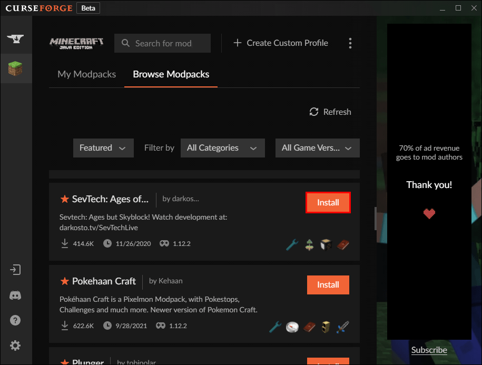This screenshot has width=482, height=365.
Task: Click the Minecraft Java Edition logo
Action: coord(76,43)
